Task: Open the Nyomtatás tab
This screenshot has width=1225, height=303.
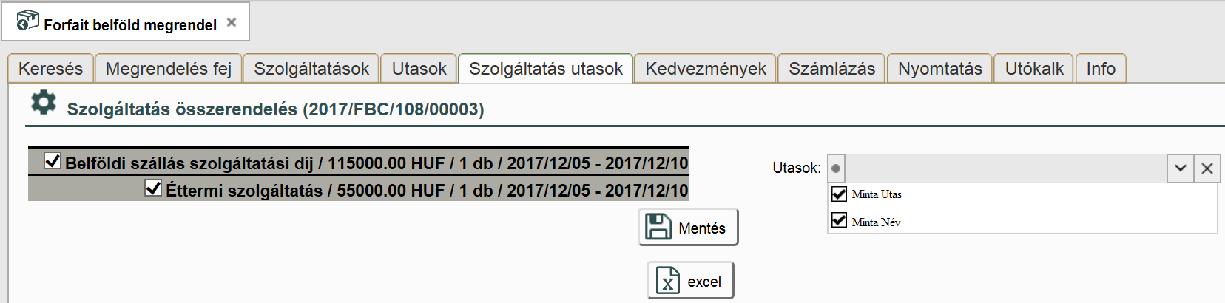Action: 939,69
